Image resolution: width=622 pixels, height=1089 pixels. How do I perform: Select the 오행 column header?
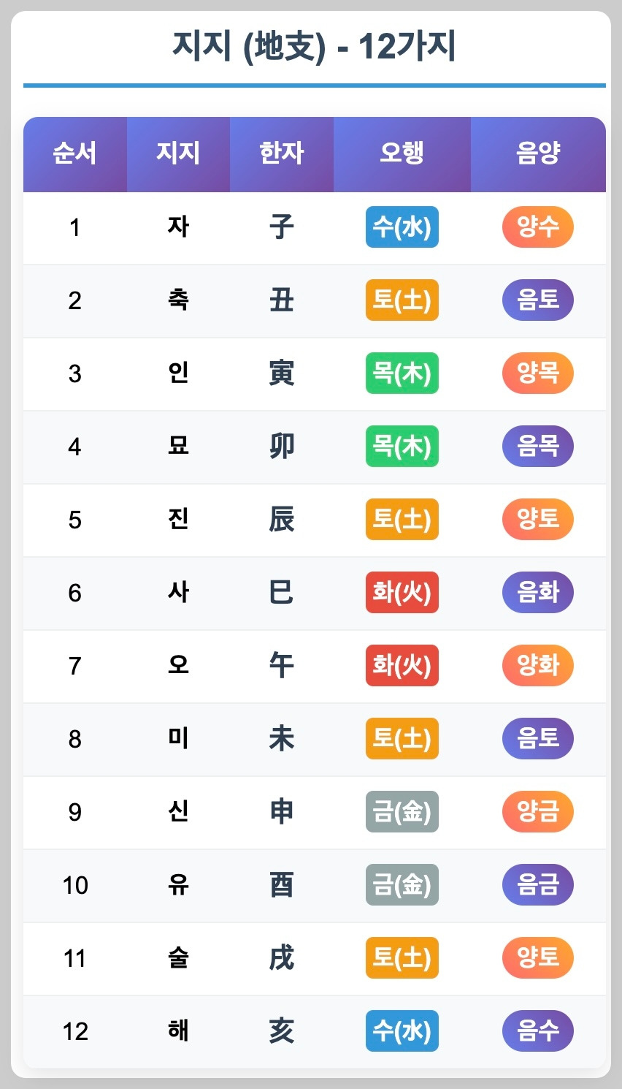(402, 154)
